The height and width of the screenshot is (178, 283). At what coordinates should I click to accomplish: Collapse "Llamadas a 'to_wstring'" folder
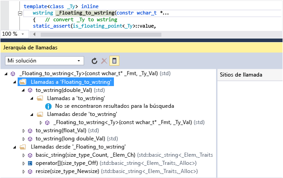(32, 98)
